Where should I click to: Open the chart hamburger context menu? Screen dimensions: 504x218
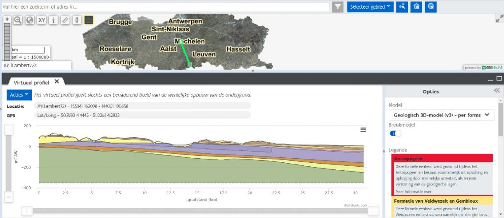point(363,130)
